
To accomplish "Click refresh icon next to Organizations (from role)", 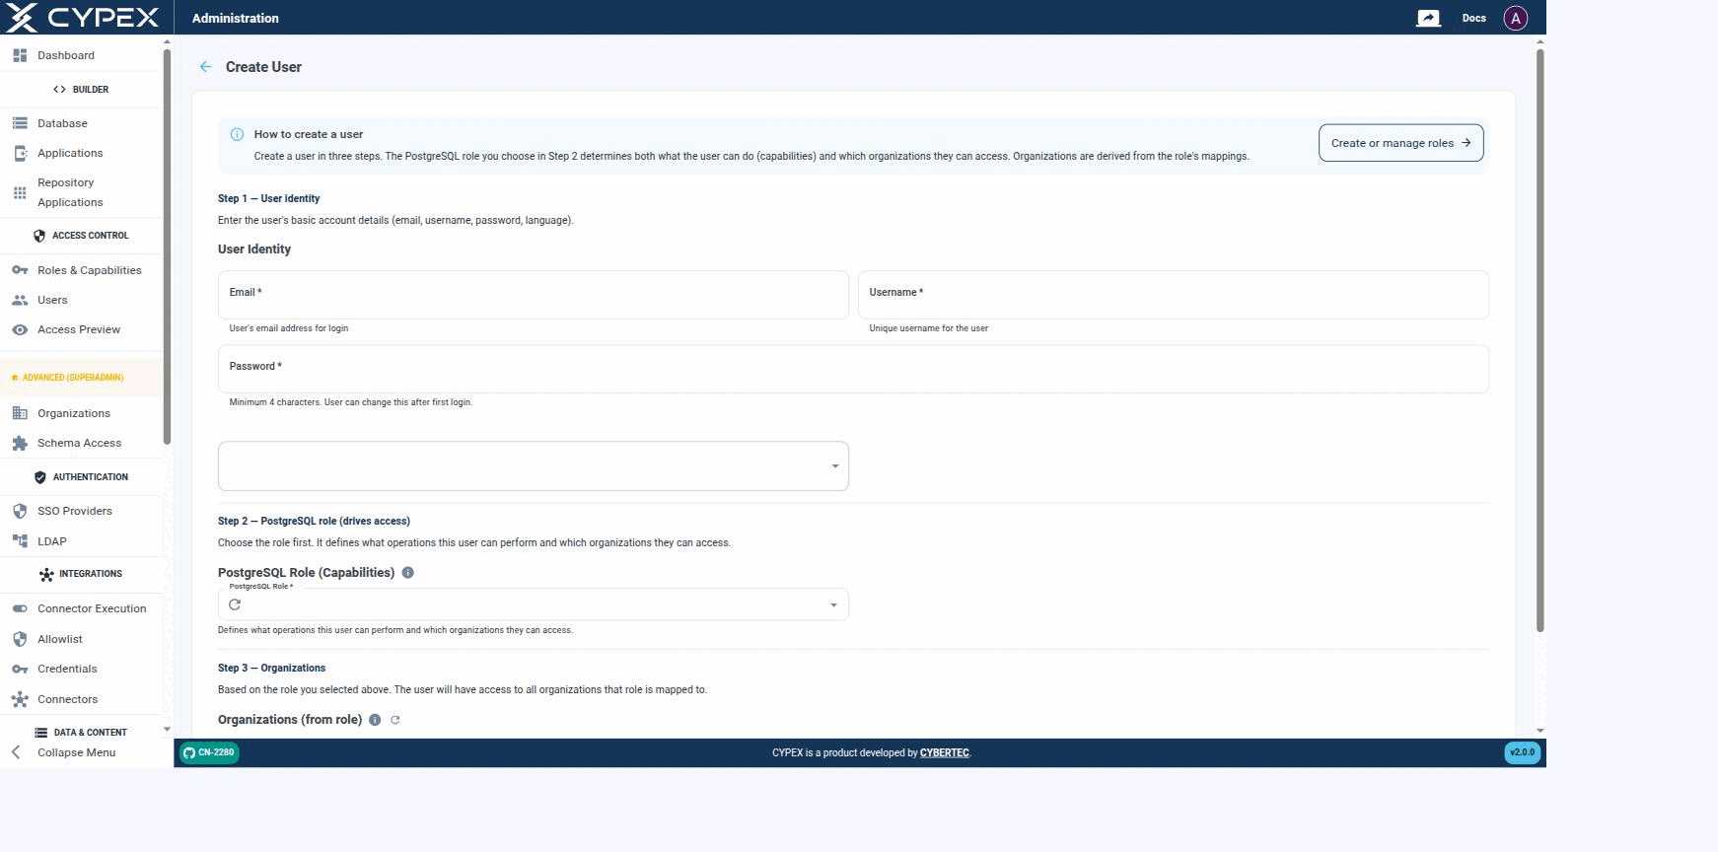I will (395, 720).
